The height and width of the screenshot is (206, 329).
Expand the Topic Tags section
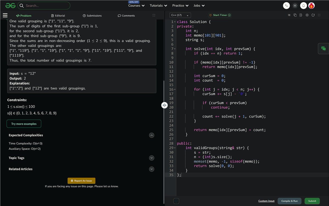coord(152,158)
